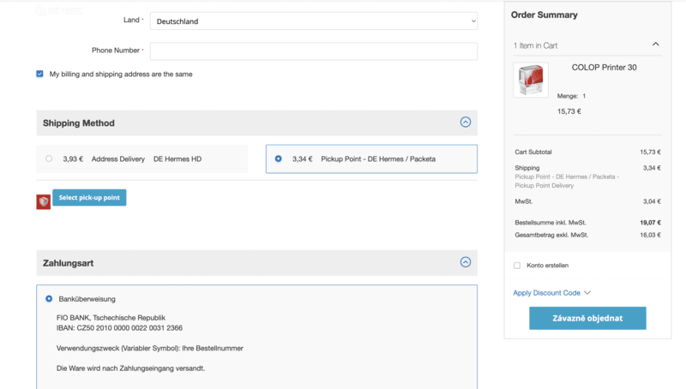Click into the Phone Number field
Screen dimensions: 686x389
click(313, 51)
